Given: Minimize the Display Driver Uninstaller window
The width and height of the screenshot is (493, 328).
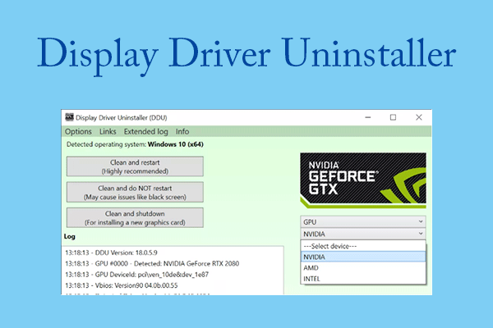Looking at the screenshot, I should pyautogui.click(x=368, y=117).
